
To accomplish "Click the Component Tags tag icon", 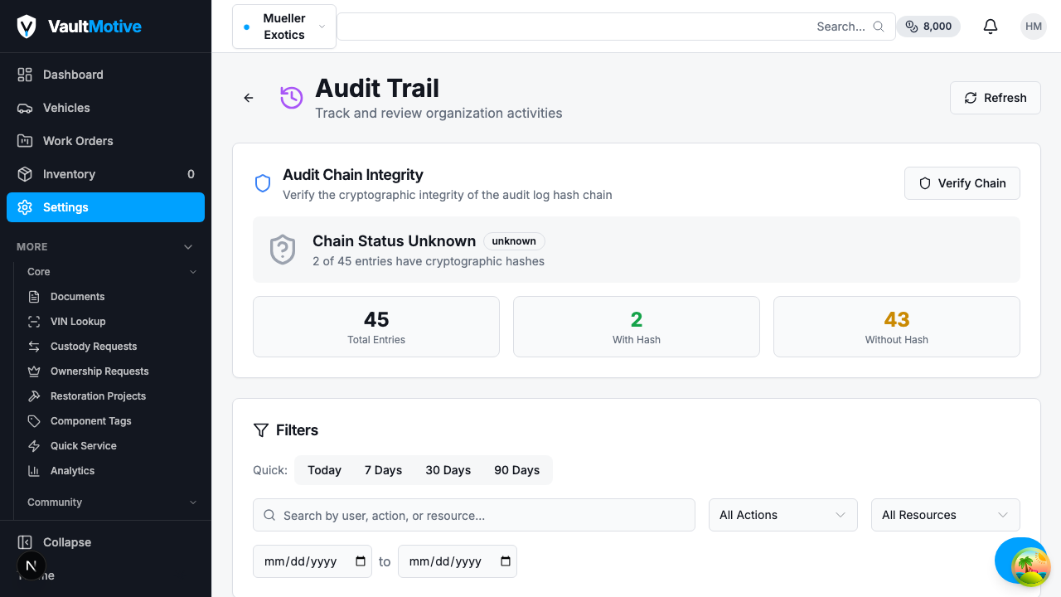I will pos(34,421).
